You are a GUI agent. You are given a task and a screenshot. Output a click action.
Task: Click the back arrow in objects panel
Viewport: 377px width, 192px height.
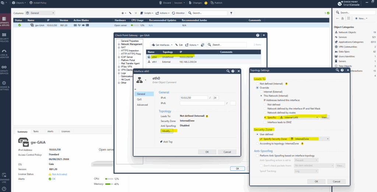pos(337,18)
